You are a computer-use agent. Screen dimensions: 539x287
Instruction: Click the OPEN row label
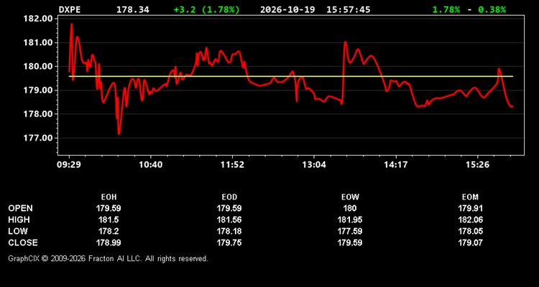tap(20, 208)
